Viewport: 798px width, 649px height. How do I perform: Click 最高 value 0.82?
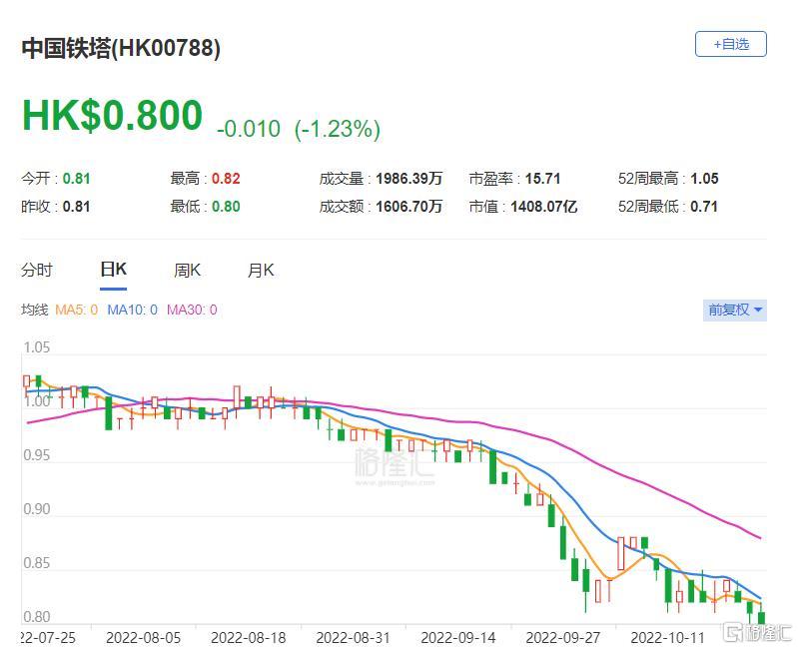226,179
